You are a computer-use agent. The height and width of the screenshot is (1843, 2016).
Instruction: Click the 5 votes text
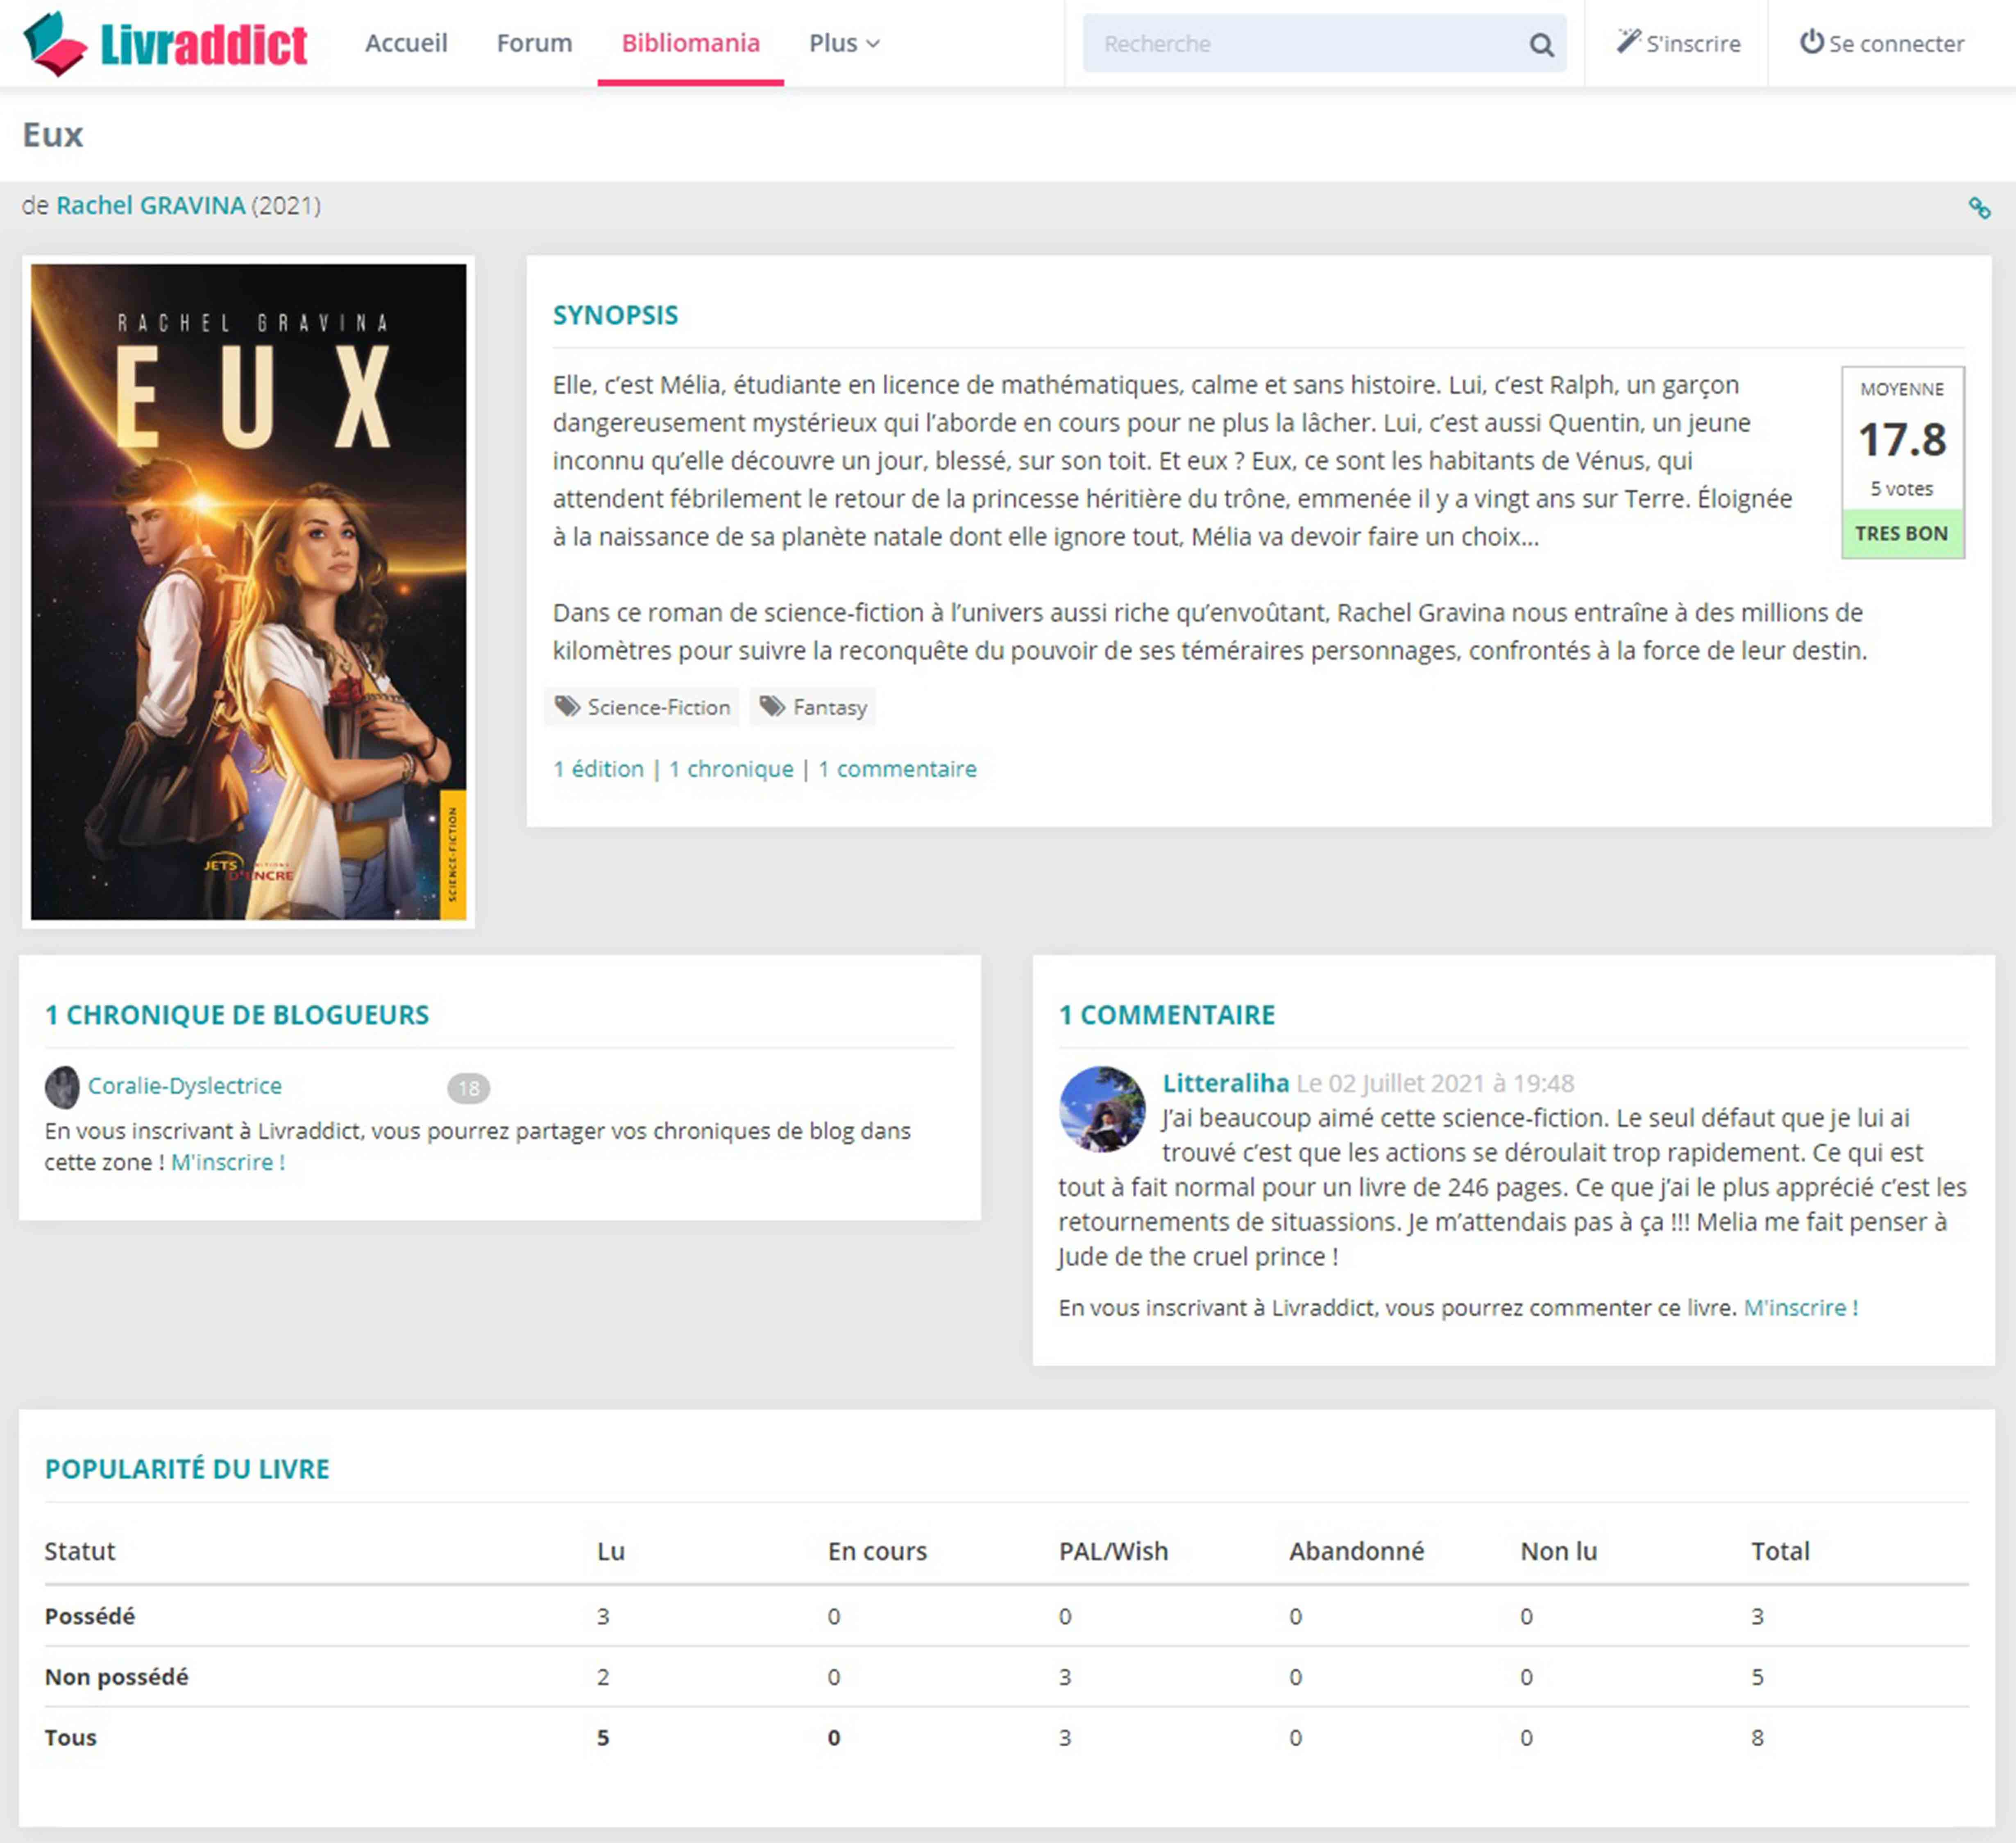1902,489
